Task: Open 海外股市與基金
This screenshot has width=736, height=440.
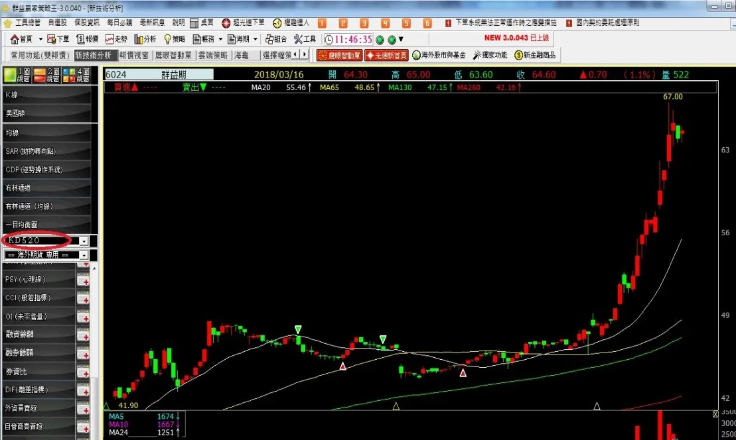Action: point(439,55)
